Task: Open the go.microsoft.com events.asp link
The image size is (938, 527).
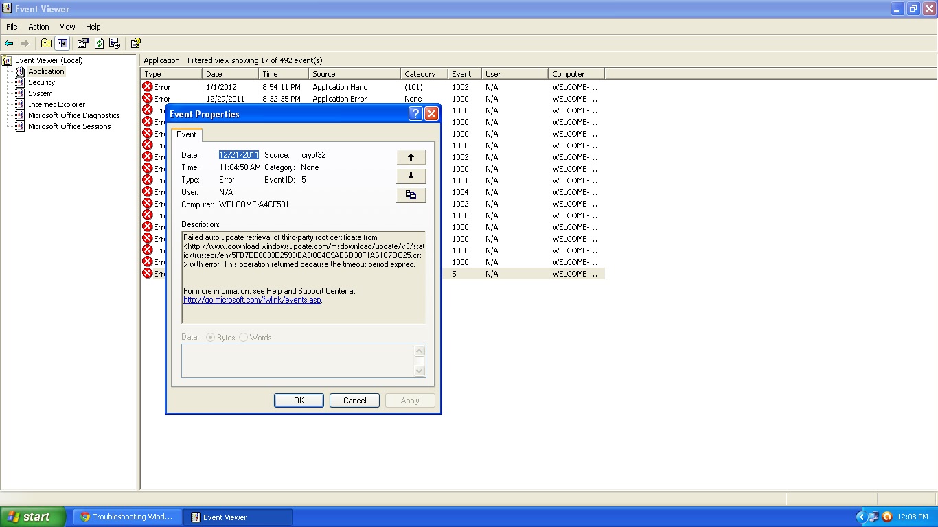Action: [x=252, y=300]
